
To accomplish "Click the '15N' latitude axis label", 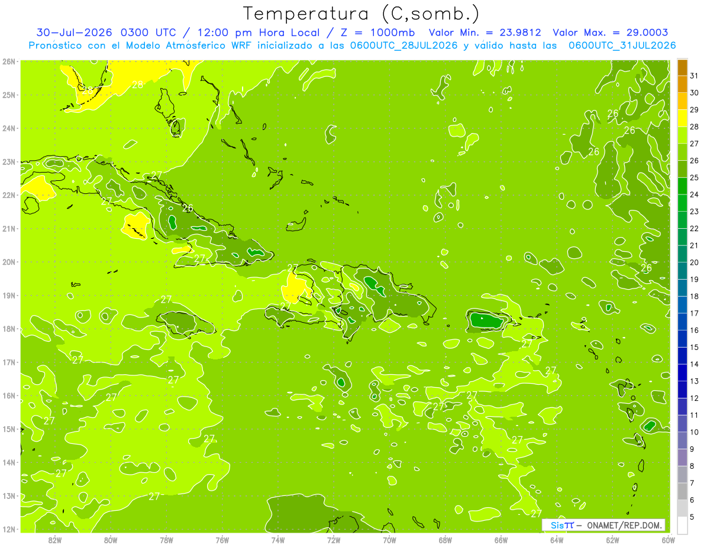I will [x=8, y=429].
